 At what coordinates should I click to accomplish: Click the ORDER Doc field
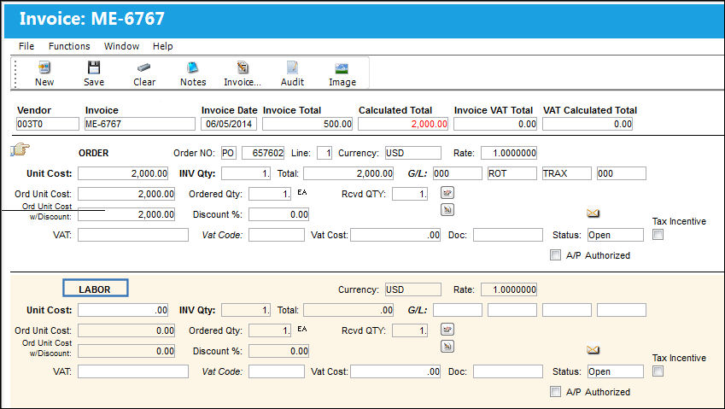coord(508,235)
